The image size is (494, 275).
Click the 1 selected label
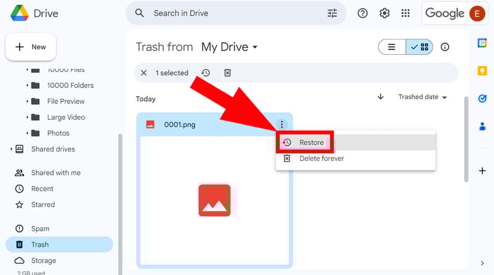[x=172, y=73]
